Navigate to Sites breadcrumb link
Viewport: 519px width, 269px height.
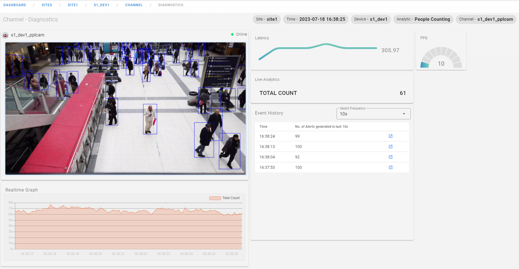pyautogui.click(x=47, y=5)
